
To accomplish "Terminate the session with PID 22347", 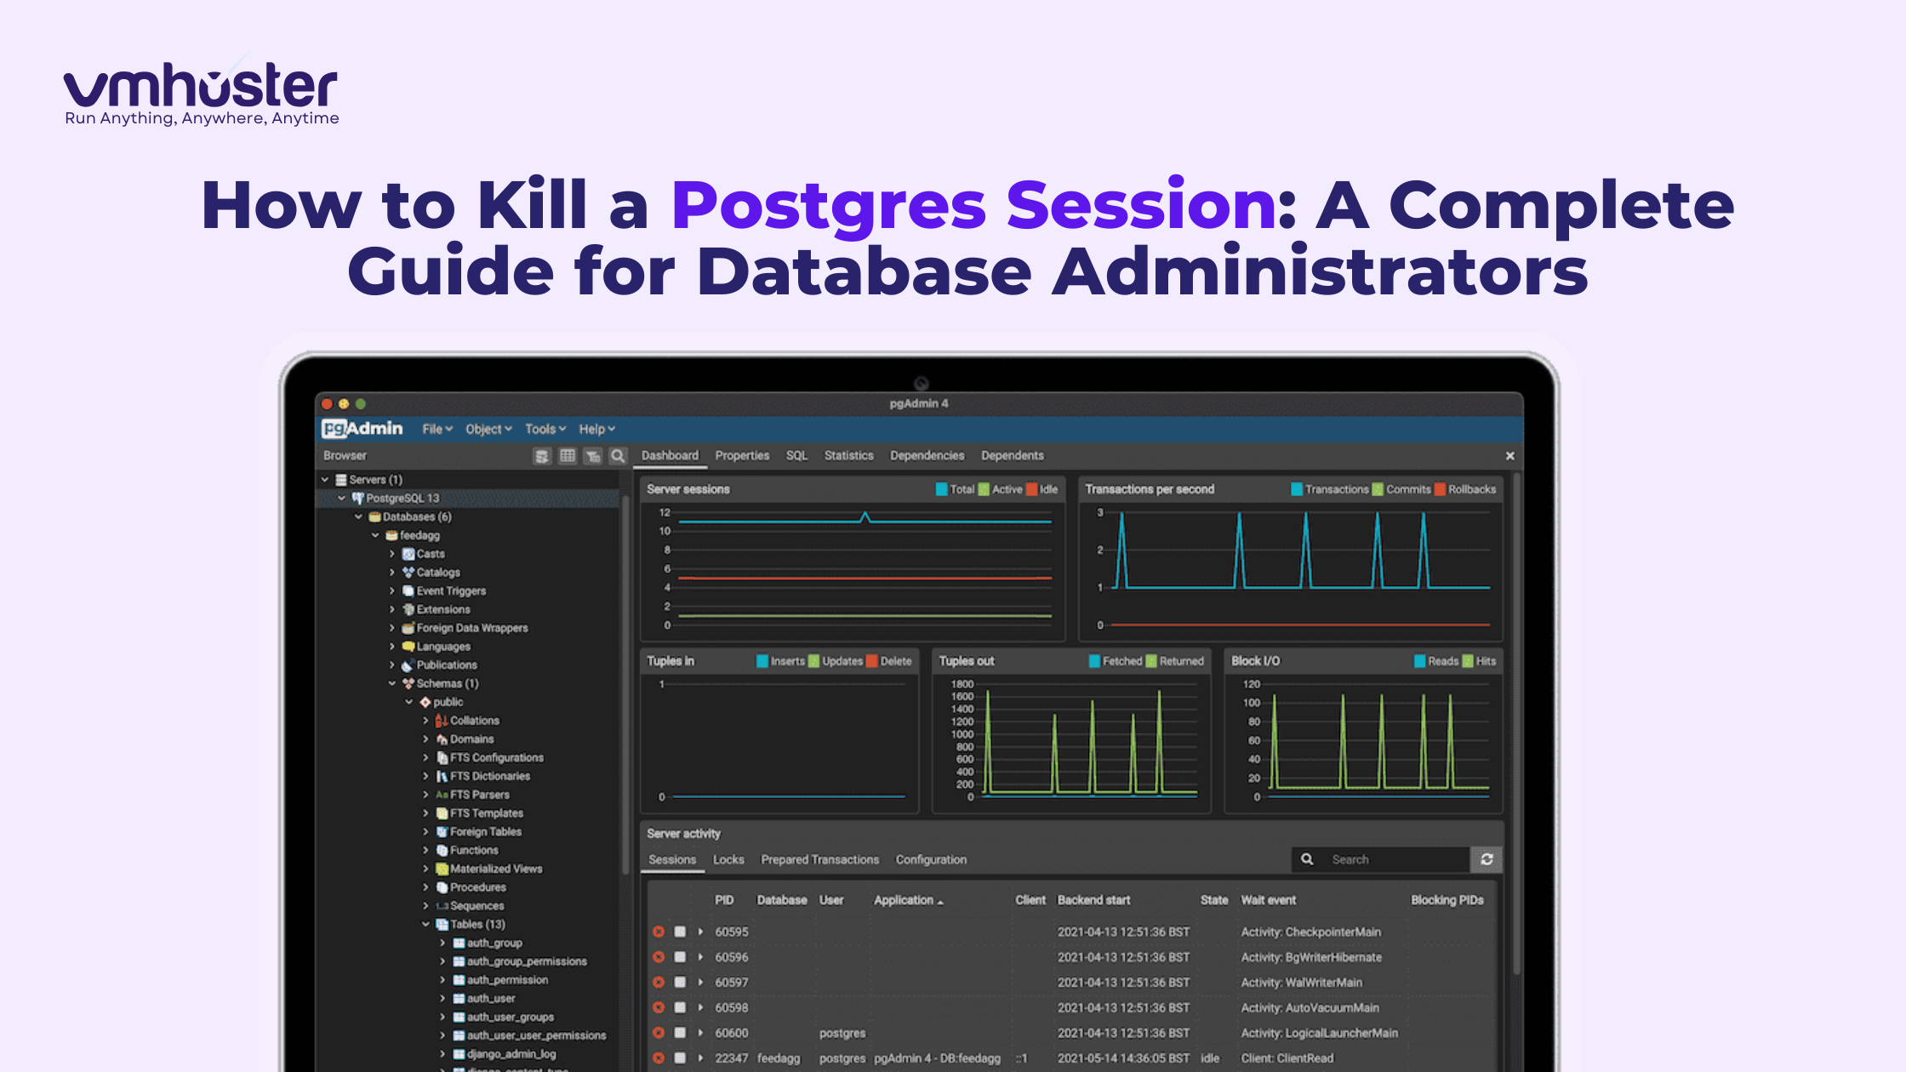I will coord(659,1058).
